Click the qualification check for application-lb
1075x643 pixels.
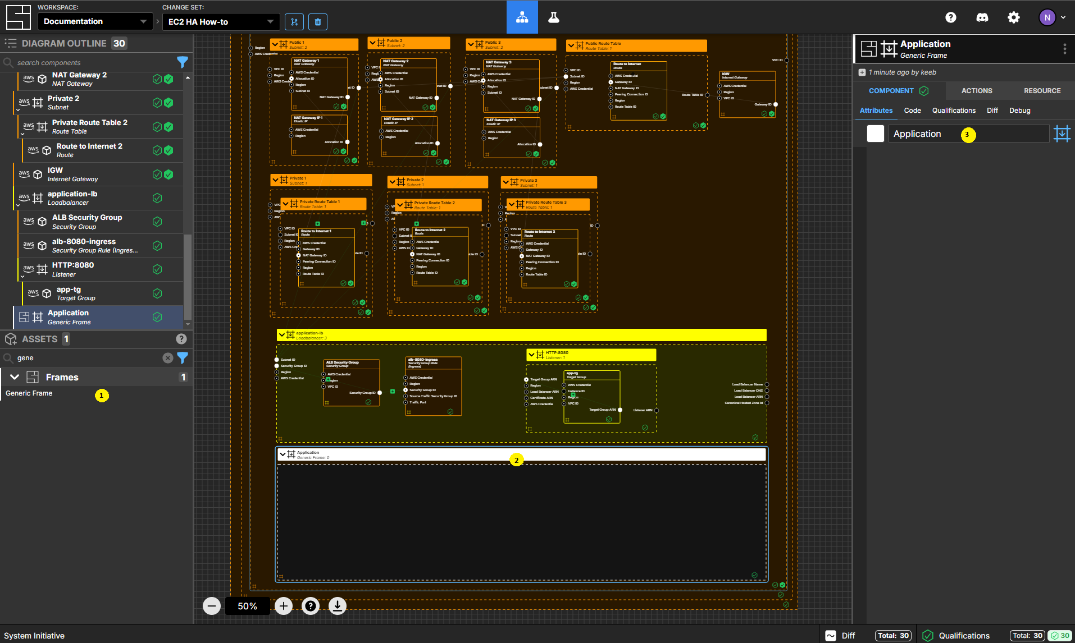point(157,198)
